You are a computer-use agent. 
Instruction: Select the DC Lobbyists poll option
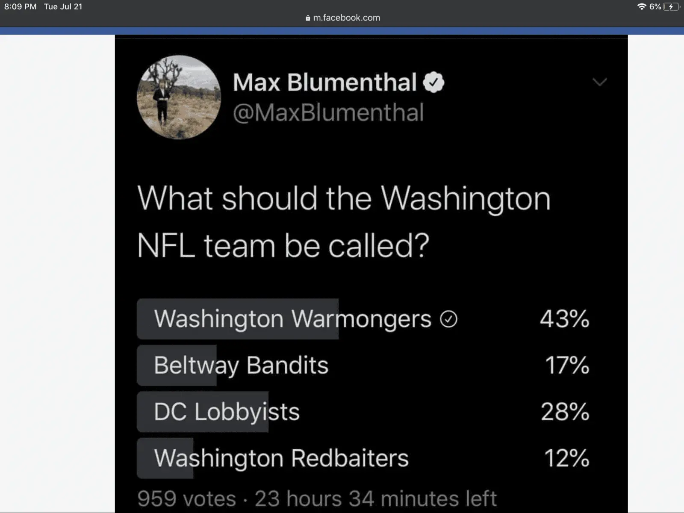(x=227, y=412)
